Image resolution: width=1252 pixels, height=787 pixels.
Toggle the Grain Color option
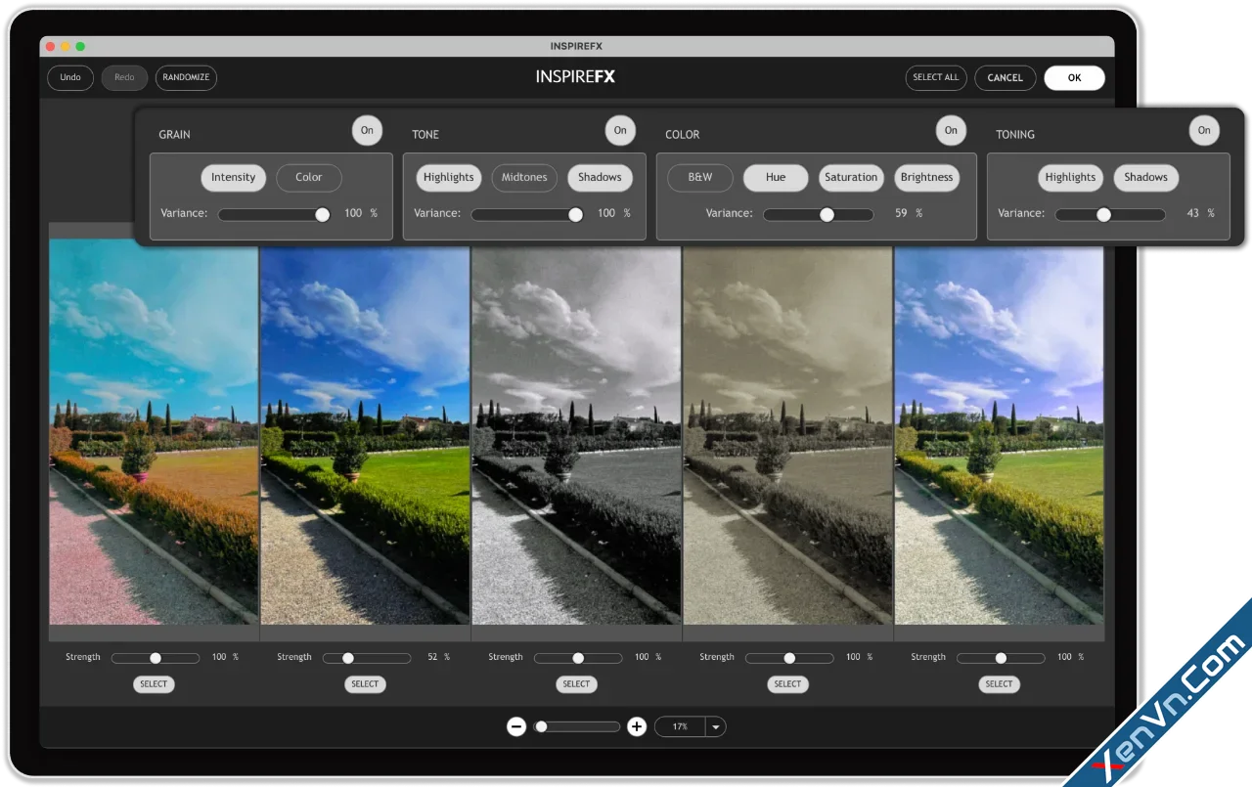pos(309,177)
